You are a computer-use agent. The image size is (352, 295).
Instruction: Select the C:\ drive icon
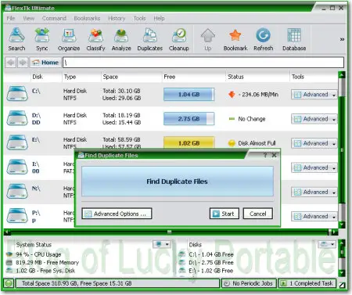pos(17,94)
